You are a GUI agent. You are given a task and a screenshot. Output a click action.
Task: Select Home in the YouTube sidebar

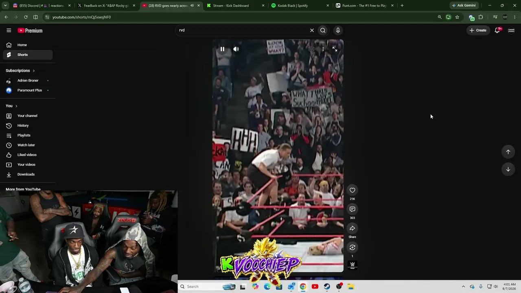28,45
